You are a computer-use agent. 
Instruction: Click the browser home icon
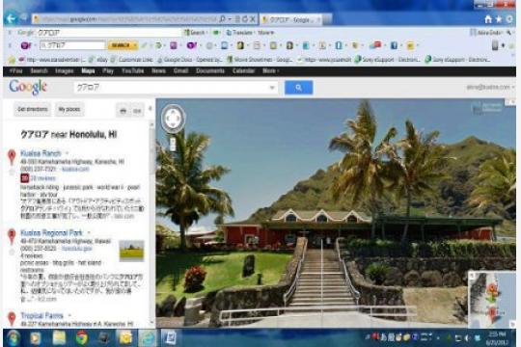click(x=488, y=19)
